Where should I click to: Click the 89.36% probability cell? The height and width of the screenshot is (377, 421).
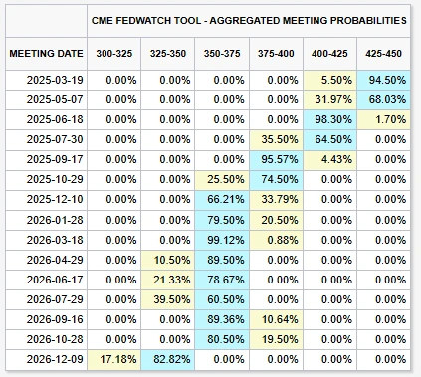[222, 319]
